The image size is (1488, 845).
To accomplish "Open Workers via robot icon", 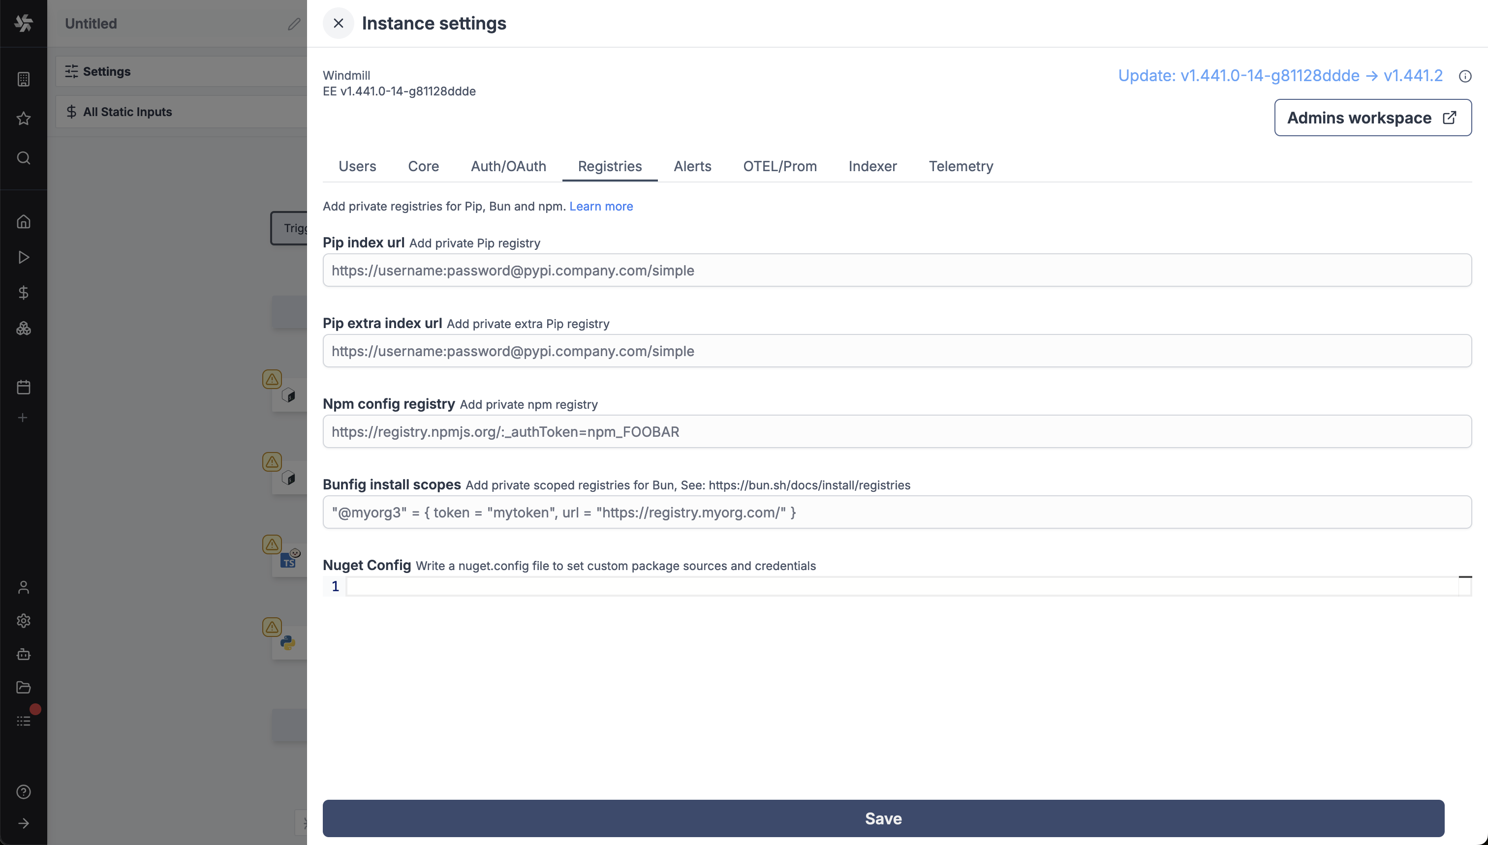I will pyautogui.click(x=23, y=654).
